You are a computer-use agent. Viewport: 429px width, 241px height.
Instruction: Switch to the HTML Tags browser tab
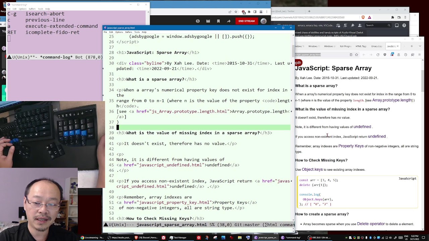click(361, 46)
